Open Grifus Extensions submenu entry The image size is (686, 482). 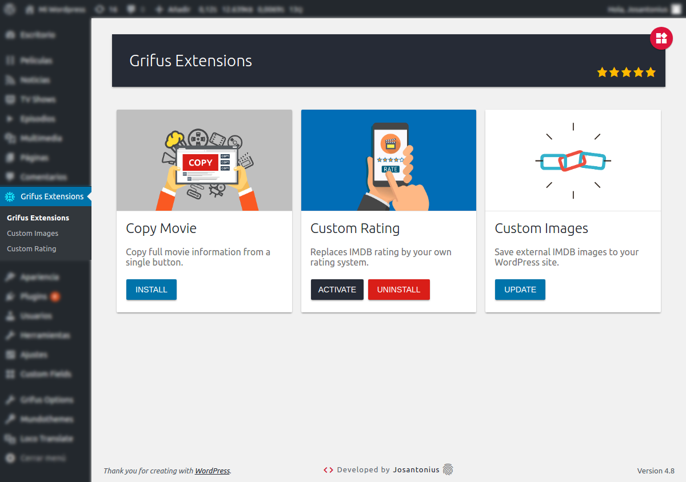(x=38, y=218)
